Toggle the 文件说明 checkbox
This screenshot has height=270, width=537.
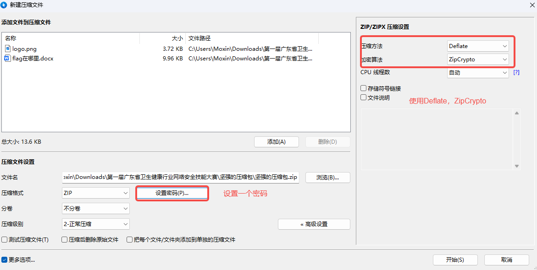364,97
